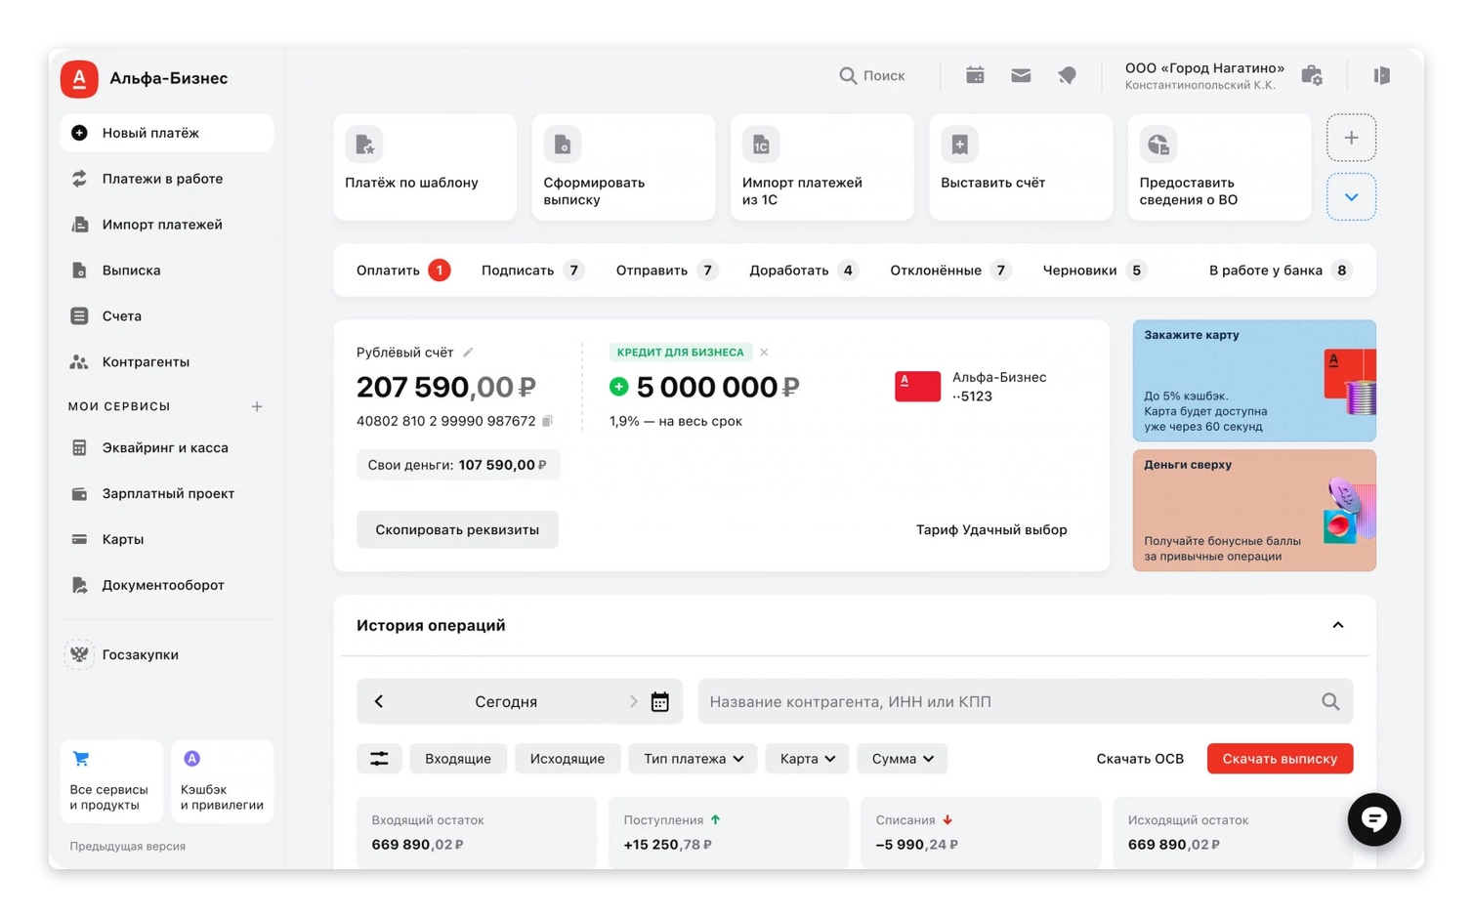Screen dimensions: 1473x919
Task: Click the red Скачать выписку button
Action: 1280,759
